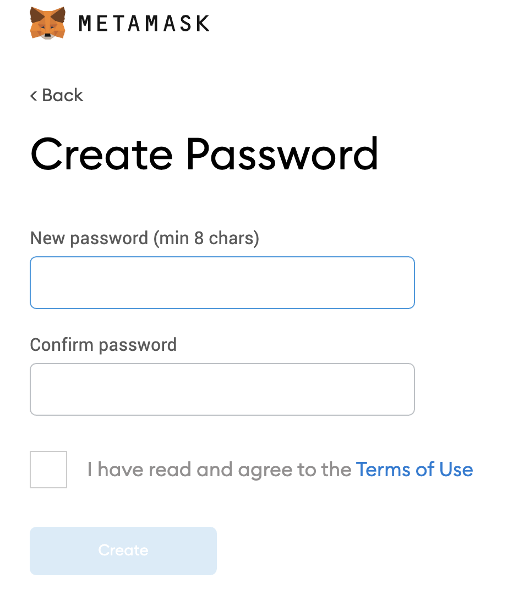
Task: Click the "(min 8 chars)" hint text
Action: tap(206, 238)
